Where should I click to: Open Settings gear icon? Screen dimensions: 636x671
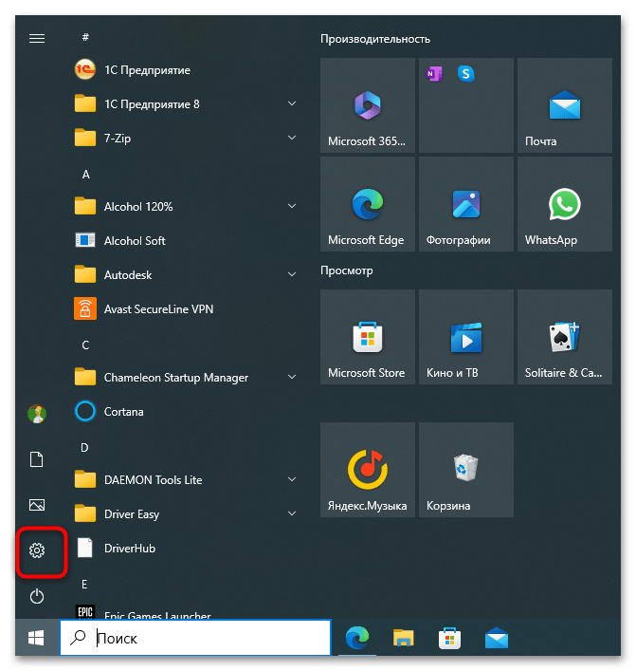[37, 550]
